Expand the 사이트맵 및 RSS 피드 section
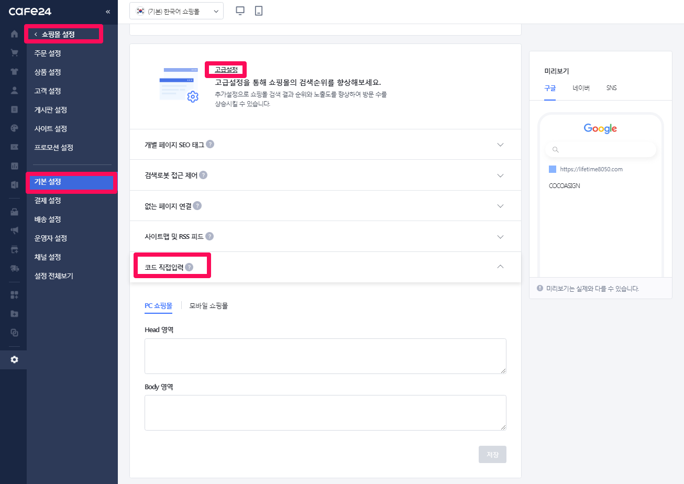Image resolution: width=684 pixels, height=484 pixels. [500, 237]
